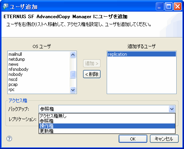Click the OK button
Screen dimensions: 184x149
pyautogui.click(x=133, y=139)
